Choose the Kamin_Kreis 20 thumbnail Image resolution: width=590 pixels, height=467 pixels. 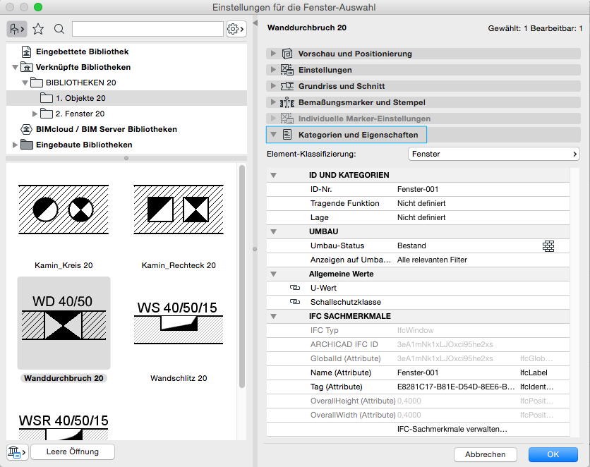pos(64,210)
